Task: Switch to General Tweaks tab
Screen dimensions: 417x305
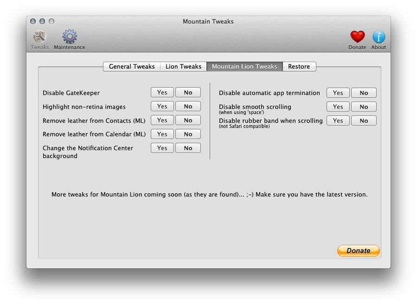Action: coord(132,66)
